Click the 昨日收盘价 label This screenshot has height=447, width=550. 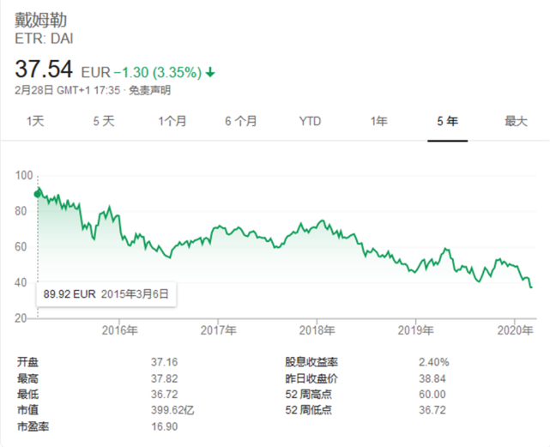(x=311, y=378)
